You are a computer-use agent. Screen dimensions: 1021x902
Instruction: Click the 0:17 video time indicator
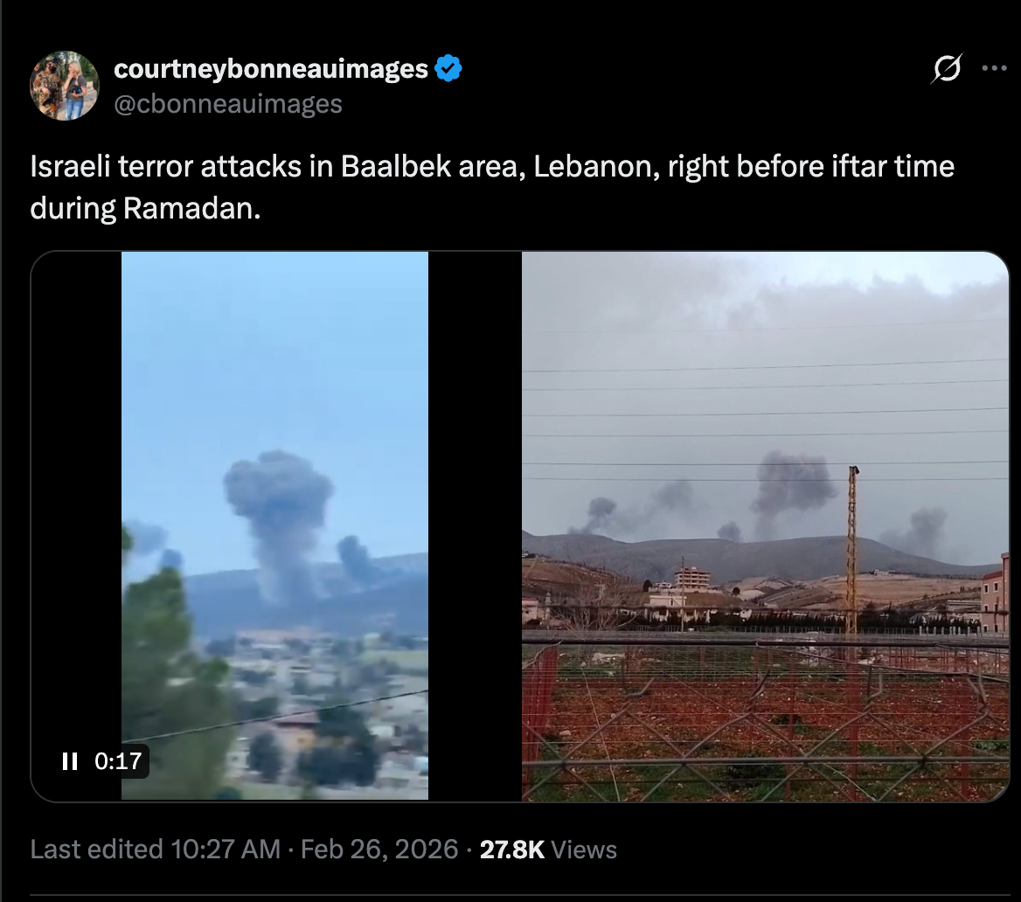click(118, 760)
